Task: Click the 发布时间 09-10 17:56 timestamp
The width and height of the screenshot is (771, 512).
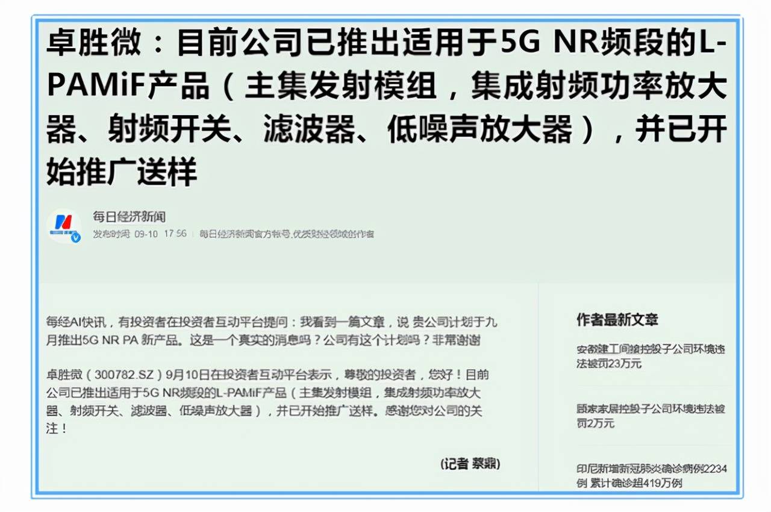Action: (x=140, y=234)
